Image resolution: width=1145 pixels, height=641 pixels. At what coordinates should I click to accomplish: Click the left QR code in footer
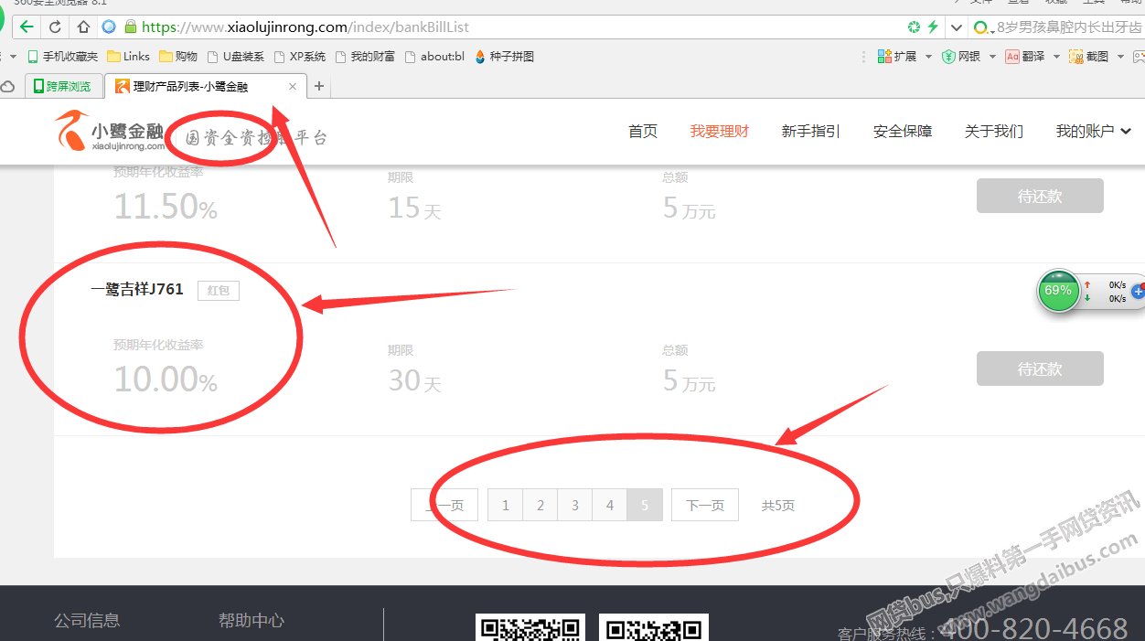tap(530, 627)
